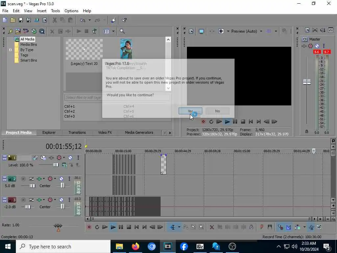The image size is (337, 253).
Task: Solo audio track 3
Action: coord(69,200)
